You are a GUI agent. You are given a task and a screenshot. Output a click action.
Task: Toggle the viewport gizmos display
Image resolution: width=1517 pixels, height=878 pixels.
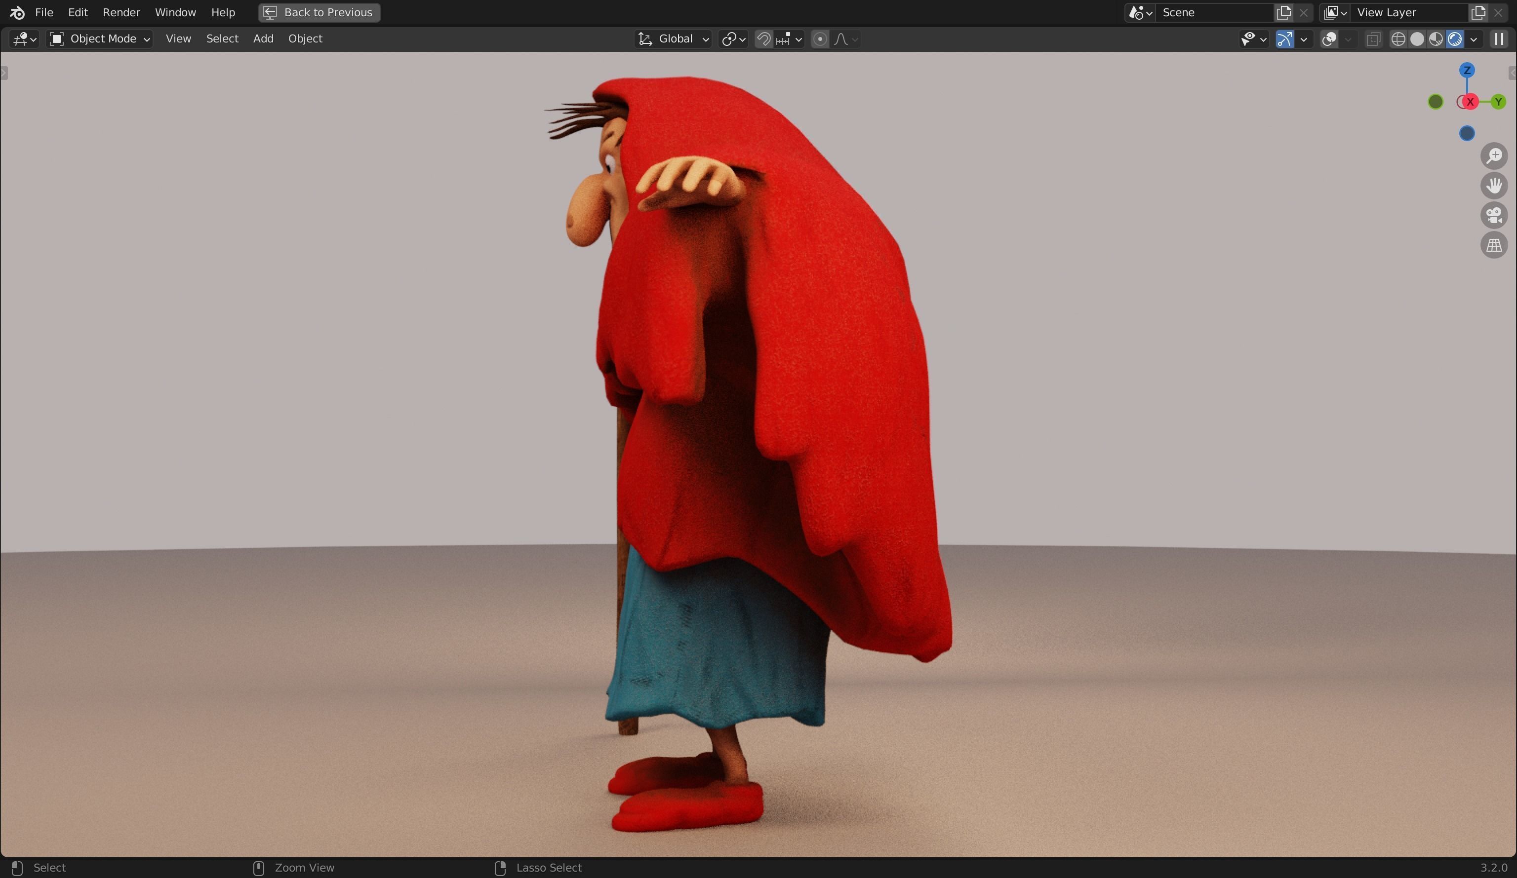[x=1284, y=39]
